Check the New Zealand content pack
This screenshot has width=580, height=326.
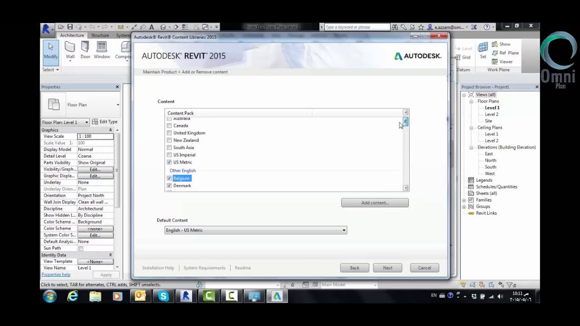[x=169, y=140]
